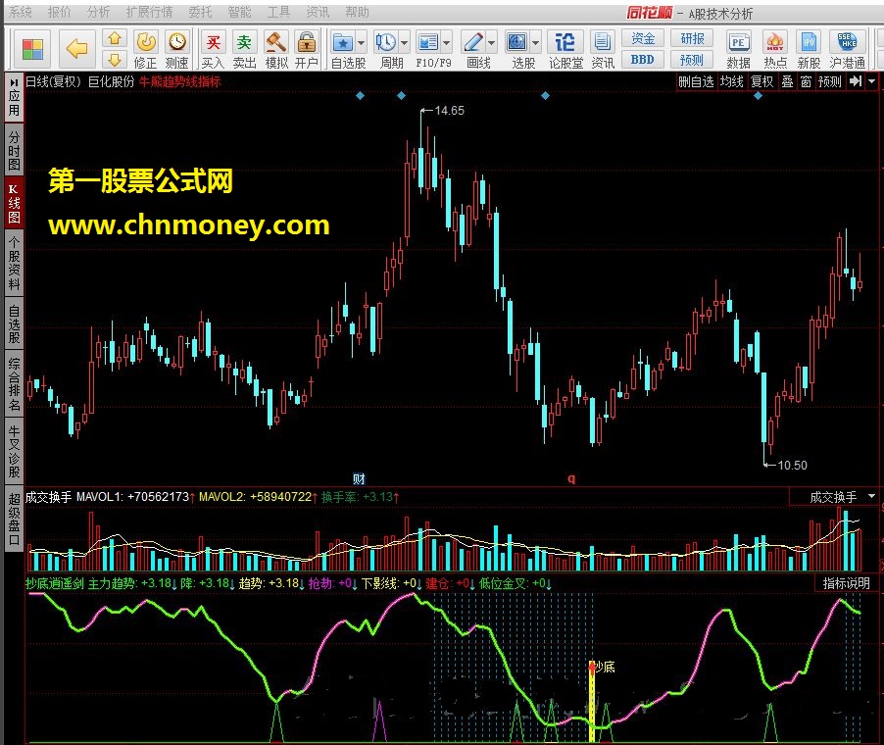Click the 抄底 signal marker in indicator
This screenshot has height=745, width=884.
(601, 667)
